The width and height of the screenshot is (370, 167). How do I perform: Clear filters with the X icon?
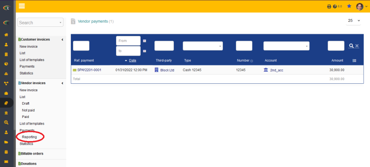pyautogui.click(x=357, y=46)
